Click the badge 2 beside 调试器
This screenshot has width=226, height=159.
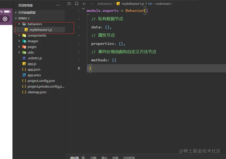83,158
